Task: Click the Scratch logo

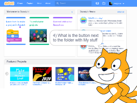Action: [x=9, y=3]
